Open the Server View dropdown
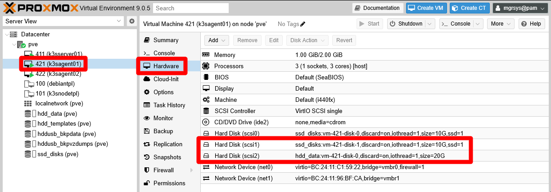 pyautogui.click(x=63, y=21)
